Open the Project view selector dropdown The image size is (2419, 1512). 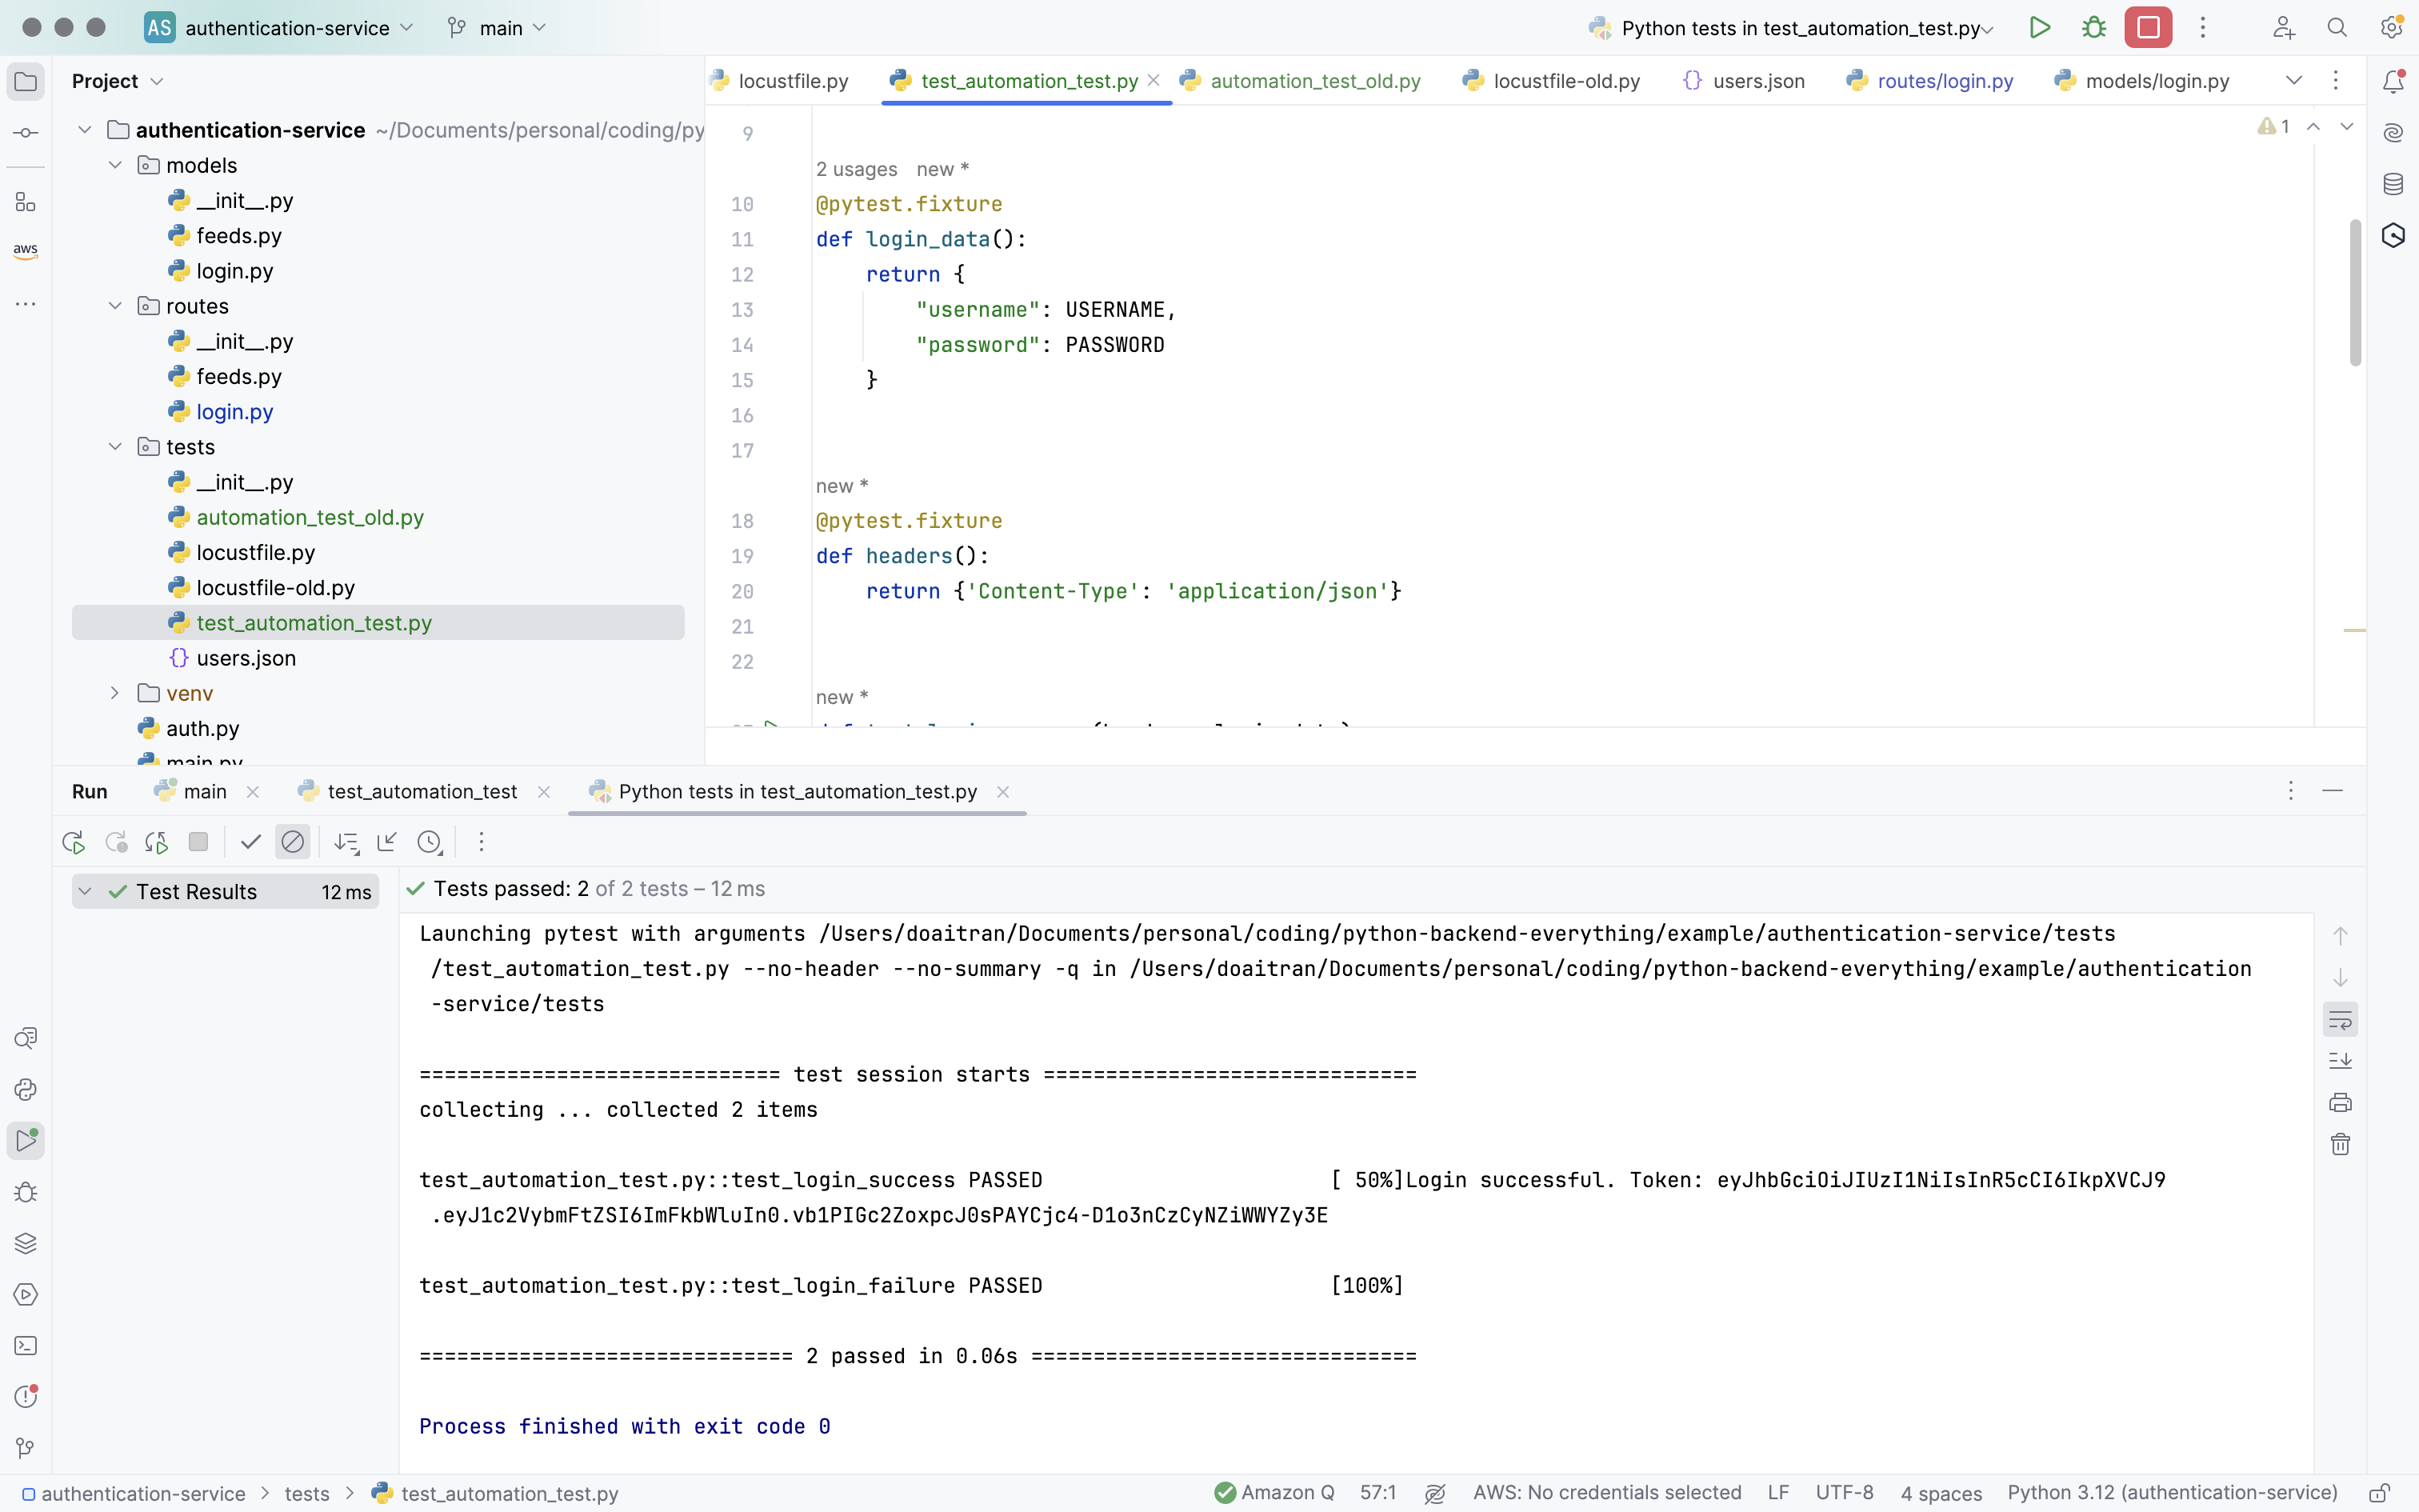(x=117, y=81)
